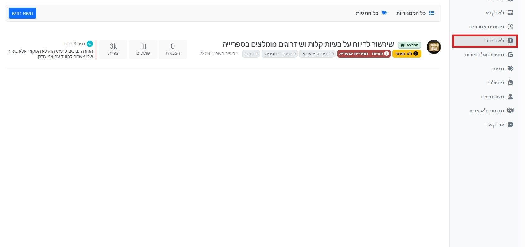525x247 pixels.
Task: Click the topic timestamp ending 23:13
Action: tap(219, 54)
